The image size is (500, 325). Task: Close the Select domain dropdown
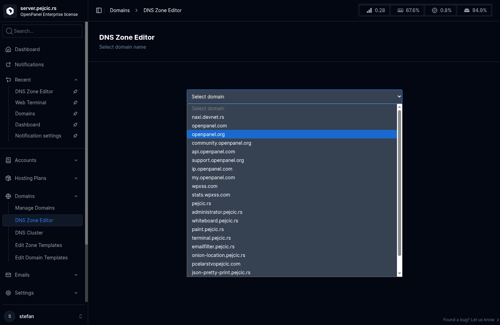[x=295, y=97]
